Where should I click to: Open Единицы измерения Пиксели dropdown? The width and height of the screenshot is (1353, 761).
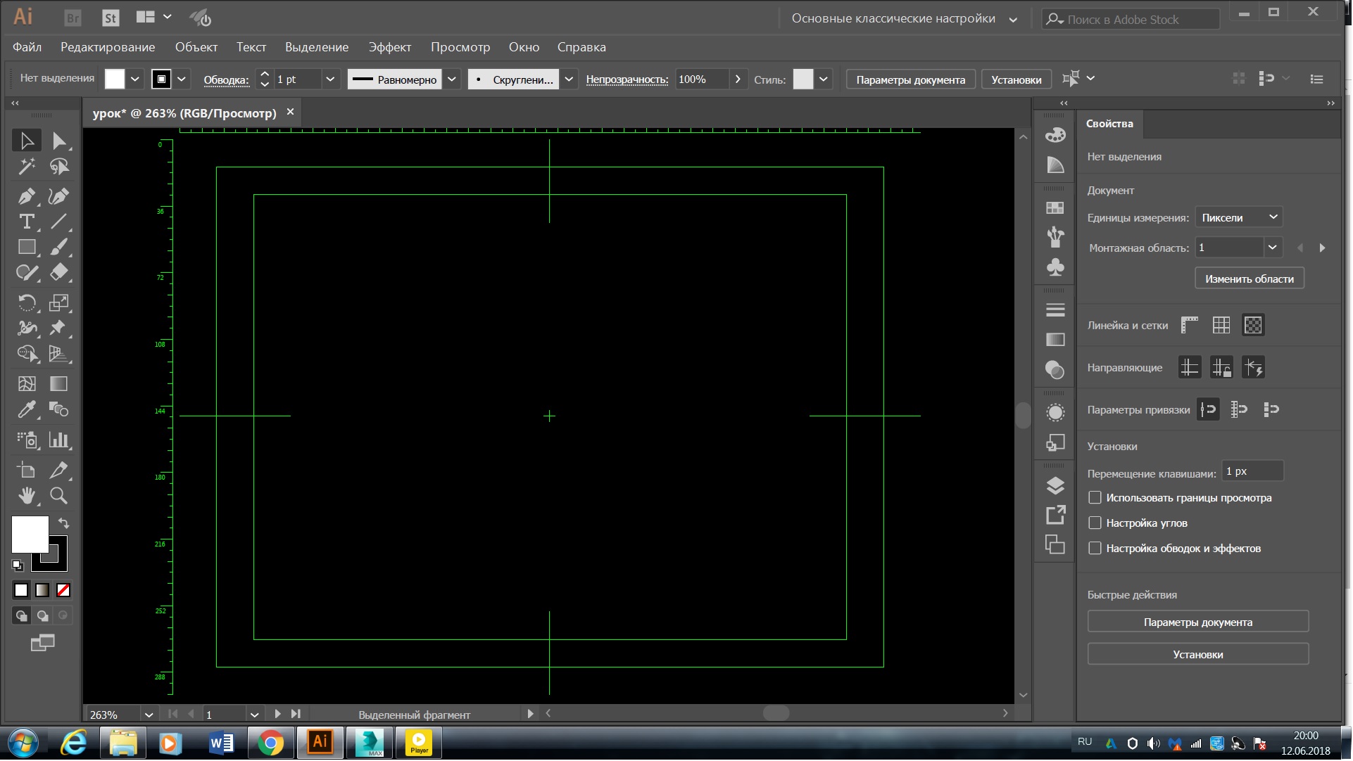pos(1239,217)
